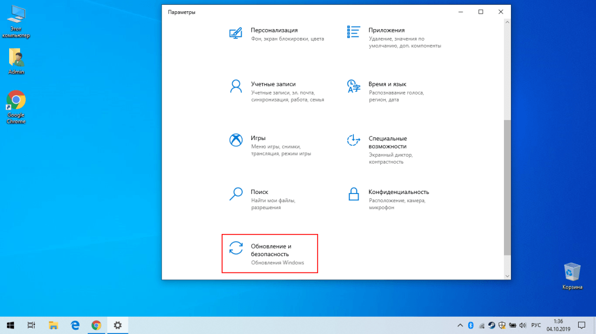The width and height of the screenshot is (596, 334).
Task: Maximize the Параметры window
Action: pyautogui.click(x=481, y=12)
